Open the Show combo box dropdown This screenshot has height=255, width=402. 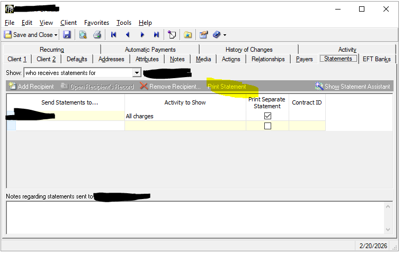[x=137, y=73]
